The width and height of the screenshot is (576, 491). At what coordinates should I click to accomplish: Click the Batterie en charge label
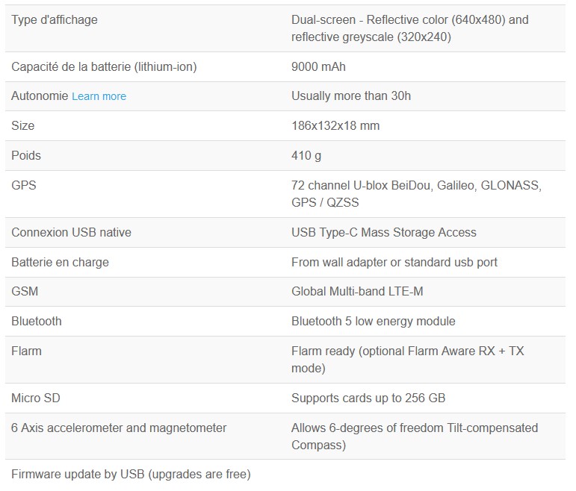(60, 263)
